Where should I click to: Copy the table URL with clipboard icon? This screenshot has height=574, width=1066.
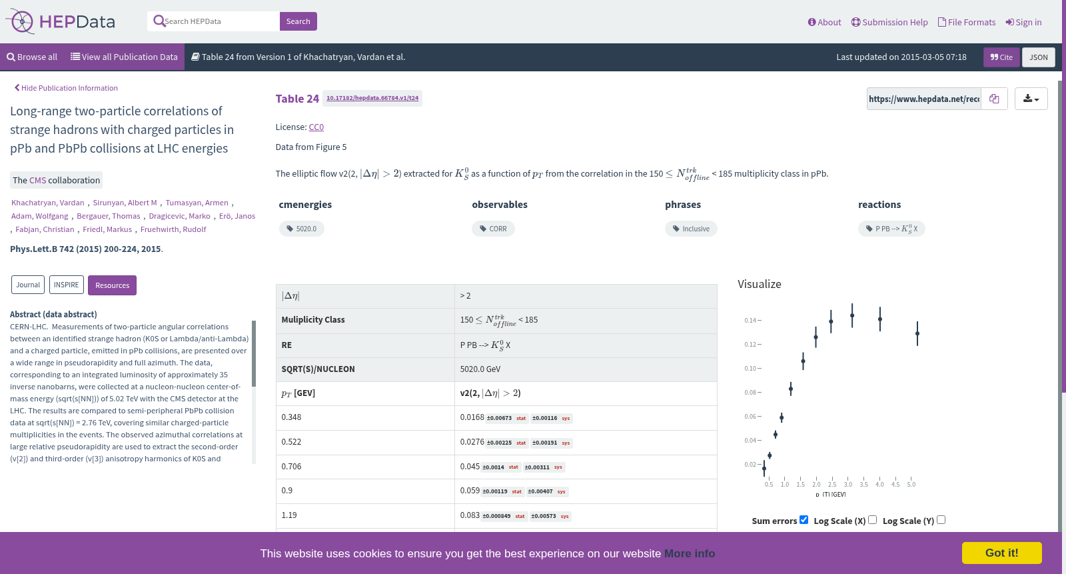tap(994, 99)
